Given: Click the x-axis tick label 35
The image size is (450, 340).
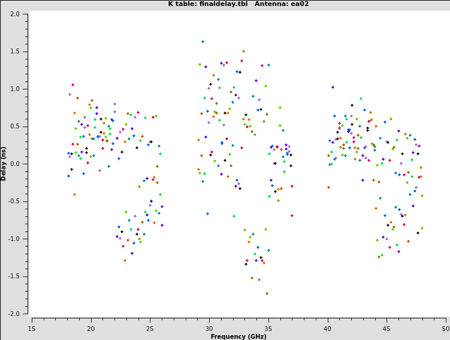Looking at the screenshot, I should 268,328.
